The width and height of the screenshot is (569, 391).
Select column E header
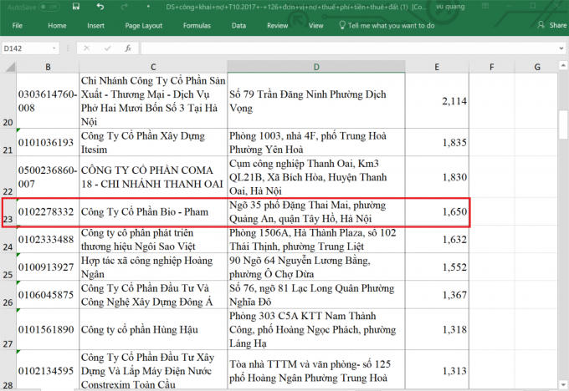coord(437,67)
